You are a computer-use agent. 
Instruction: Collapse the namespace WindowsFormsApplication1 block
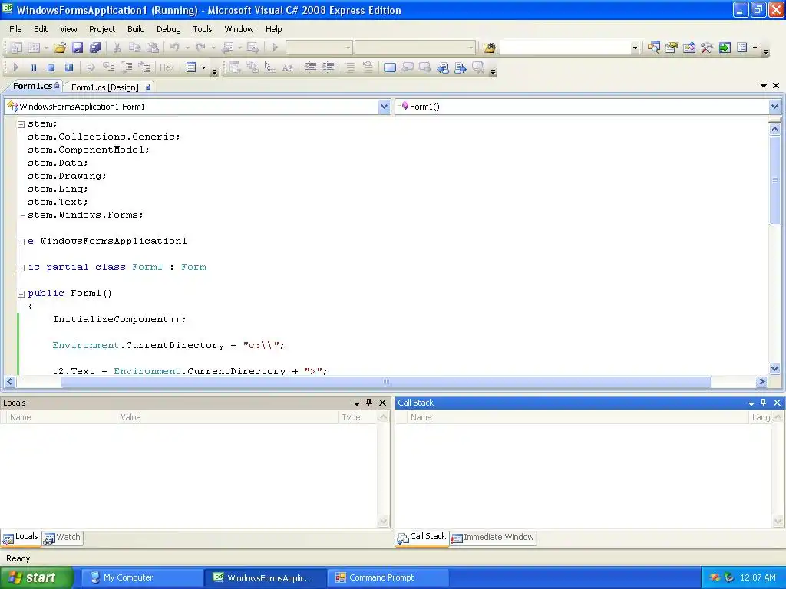coord(21,242)
